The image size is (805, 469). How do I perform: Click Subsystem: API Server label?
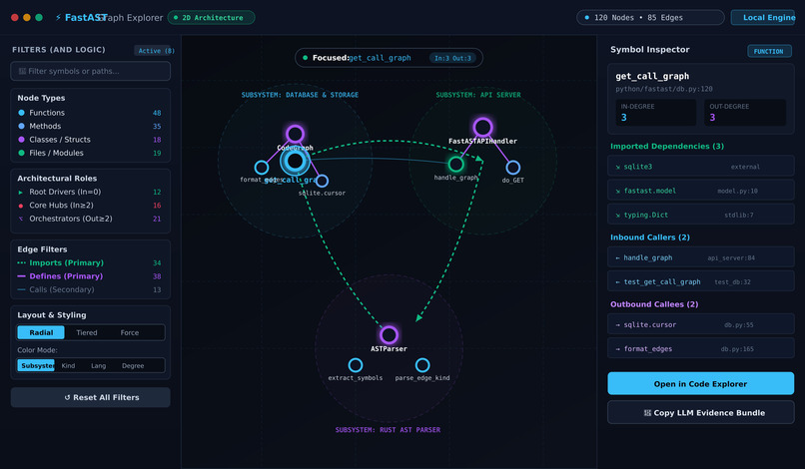pos(478,95)
